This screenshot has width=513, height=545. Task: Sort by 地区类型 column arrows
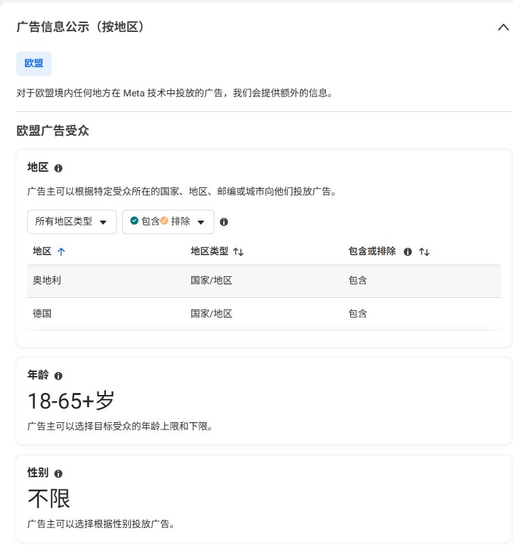coord(238,251)
